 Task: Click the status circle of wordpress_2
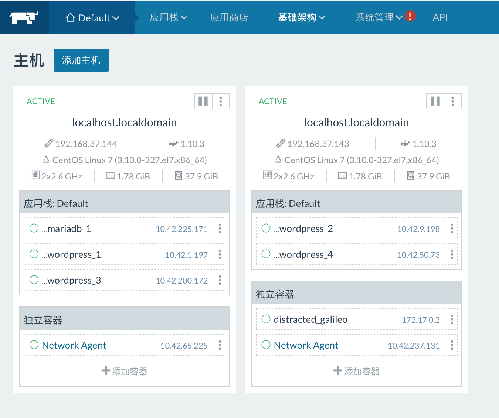(266, 228)
